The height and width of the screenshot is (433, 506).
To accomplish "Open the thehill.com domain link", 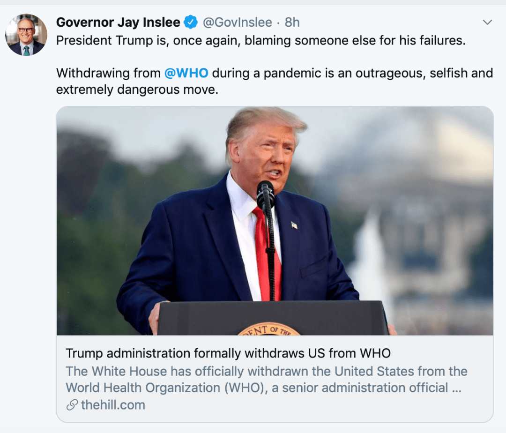I will [113, 405].
